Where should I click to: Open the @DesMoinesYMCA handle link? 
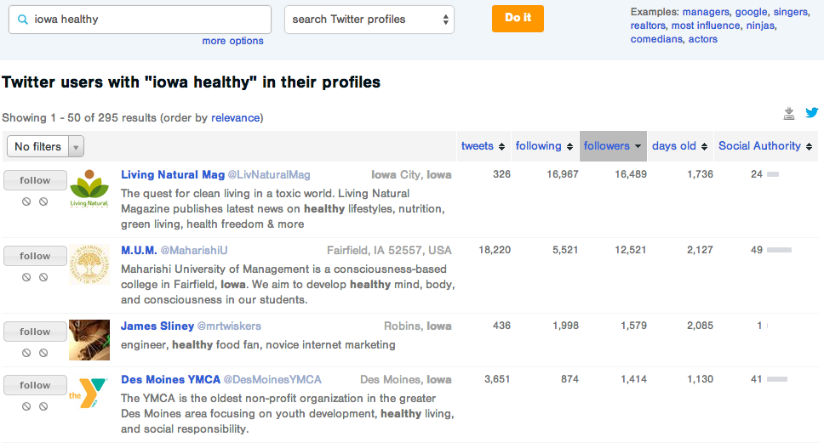pos(272,379)
